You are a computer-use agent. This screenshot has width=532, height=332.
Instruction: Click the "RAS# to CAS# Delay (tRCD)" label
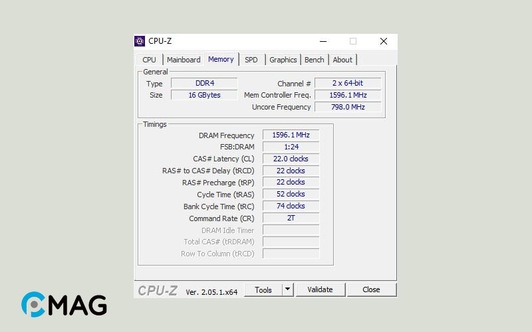pos(208,171)
